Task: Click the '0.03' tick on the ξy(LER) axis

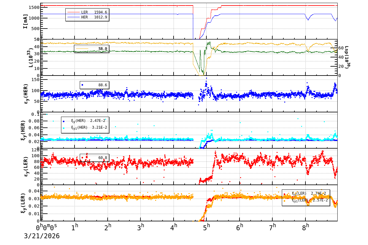Action: [x=33, y=198]
